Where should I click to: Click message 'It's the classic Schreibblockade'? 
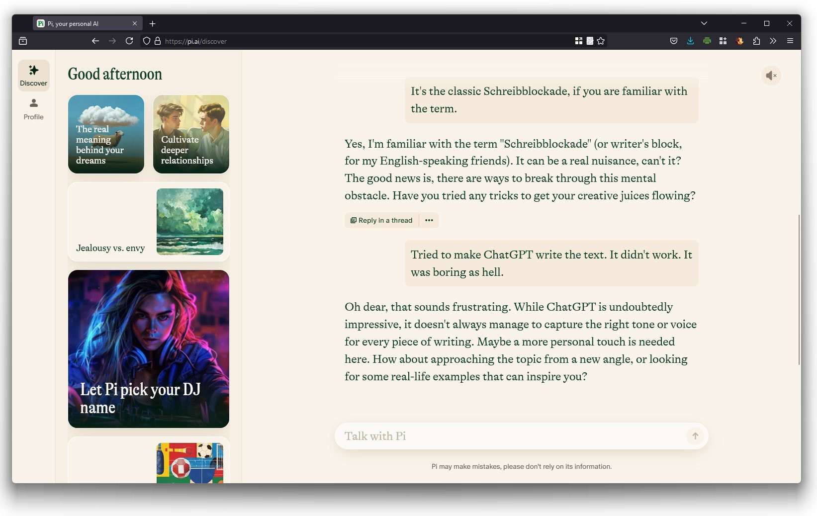[x=551, y=100]
